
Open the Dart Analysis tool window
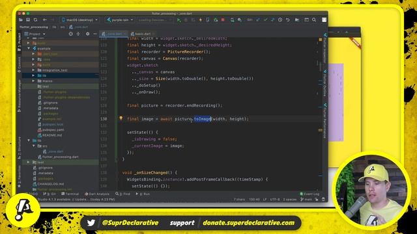pyautogui.click(x=97, y=194)
